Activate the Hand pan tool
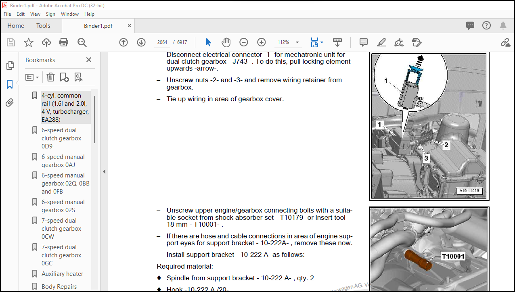515x292 pixels. [x=226, y=42]
